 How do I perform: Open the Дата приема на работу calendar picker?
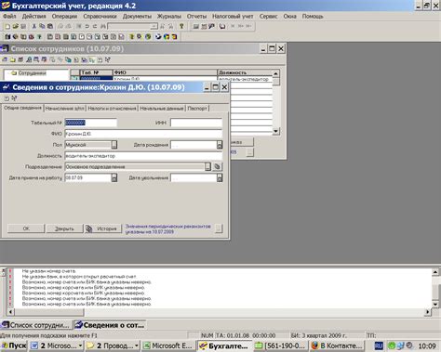(114, 177)
